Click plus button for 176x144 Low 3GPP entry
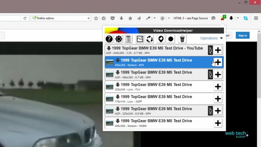Viewport: 261px width, 147px height. pyautogui.click(x=218, y=99)
